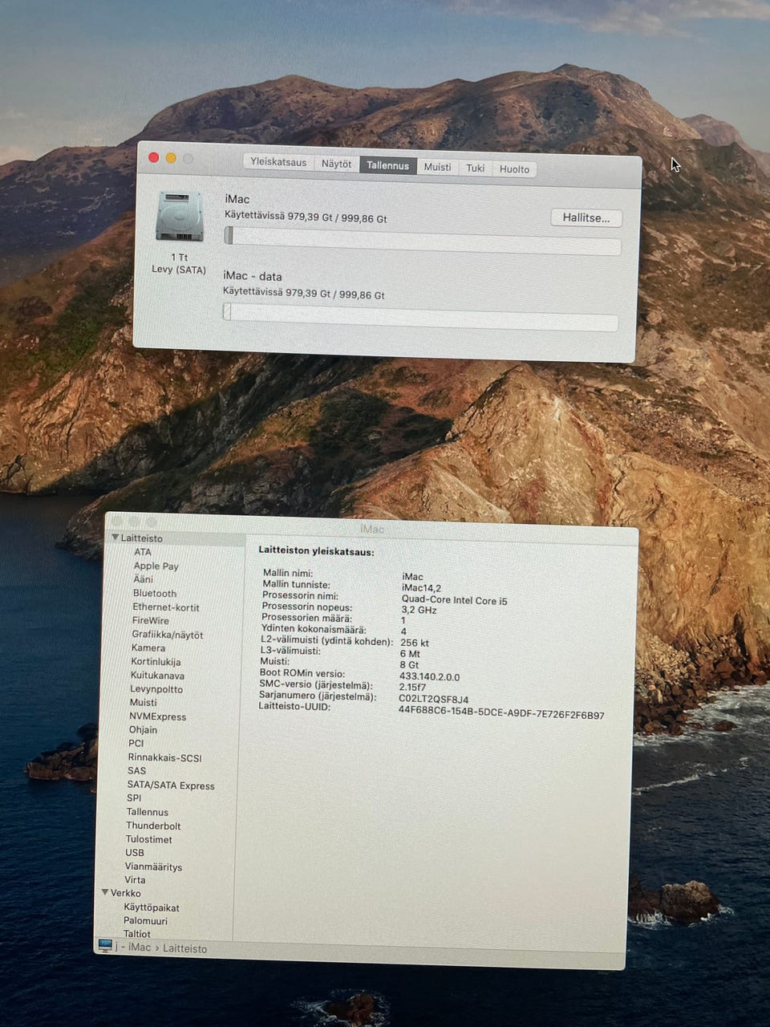
Task: Select PCI in the sidebar
Action: point(136,743)
